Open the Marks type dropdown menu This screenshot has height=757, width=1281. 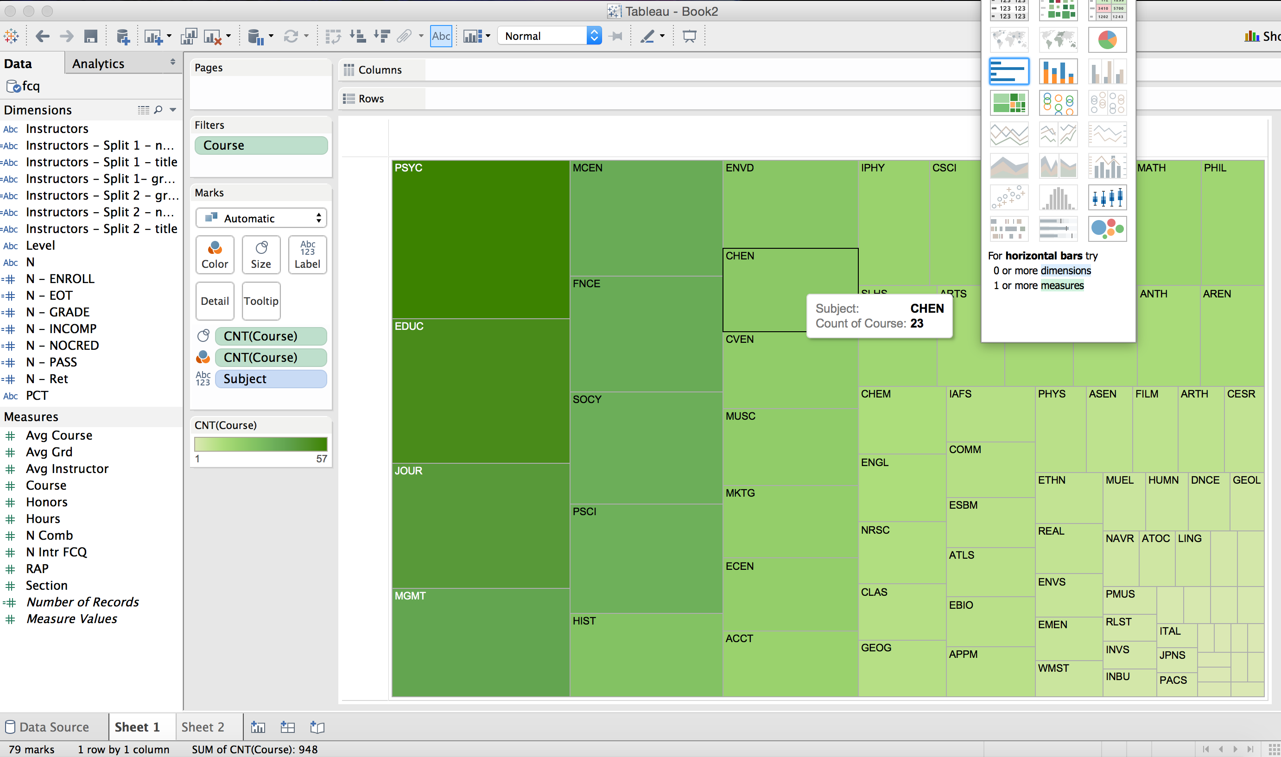tap(261, 217)
